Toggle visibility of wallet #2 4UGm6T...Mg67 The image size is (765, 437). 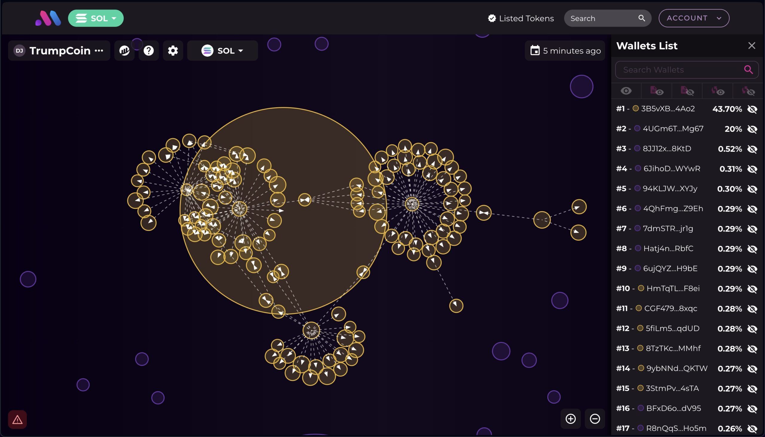(752, 129)
